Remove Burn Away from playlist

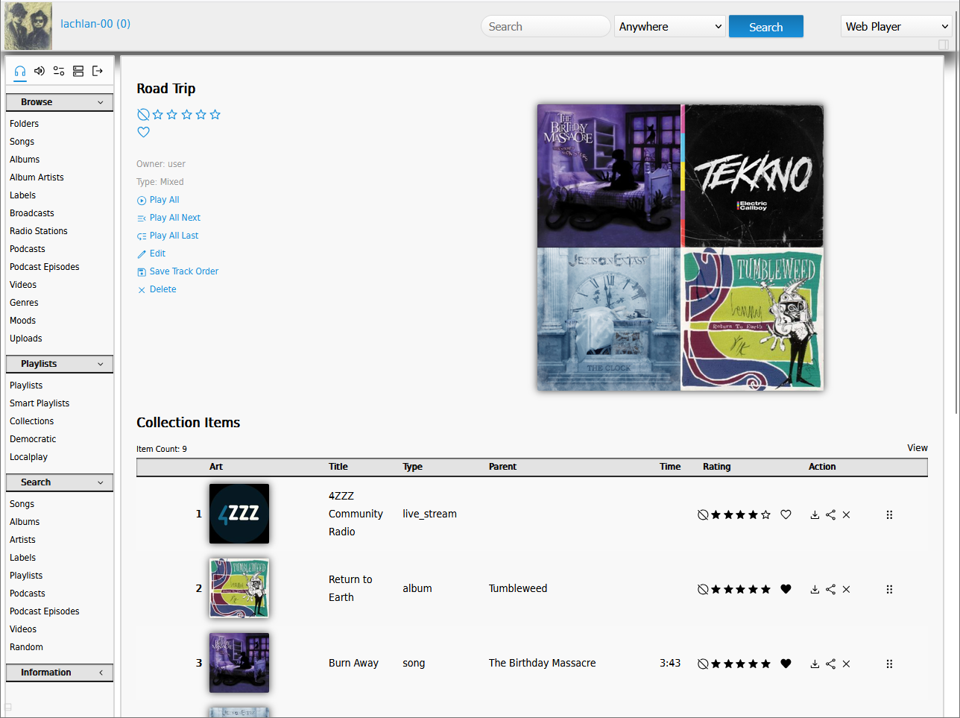tap(846, 664)
